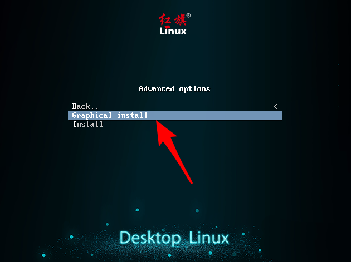Click the registered trademark symbol
The width and height of the screenshot is (351, 262).
click(188, 16)
